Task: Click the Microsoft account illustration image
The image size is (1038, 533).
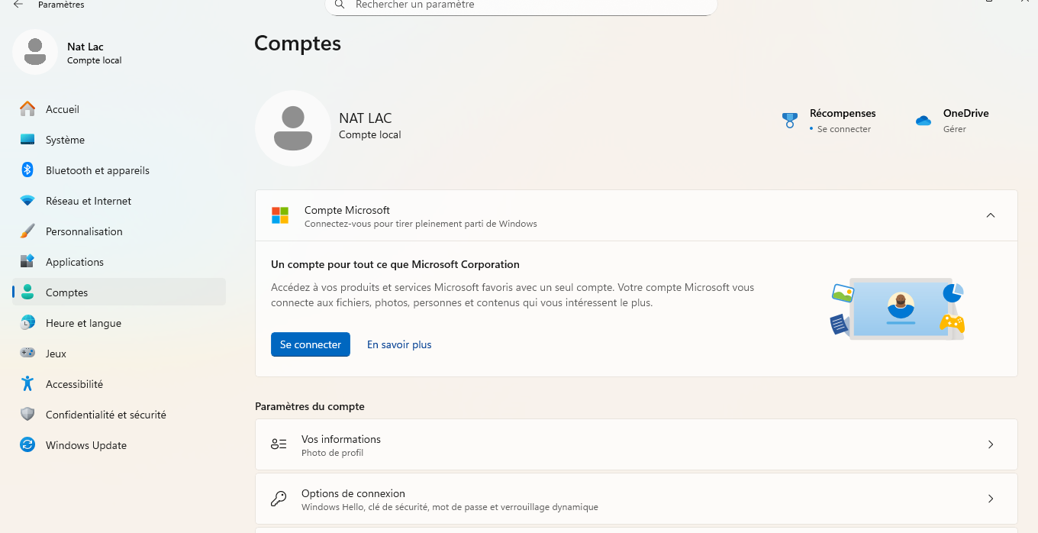Action: tap(897, 308)
